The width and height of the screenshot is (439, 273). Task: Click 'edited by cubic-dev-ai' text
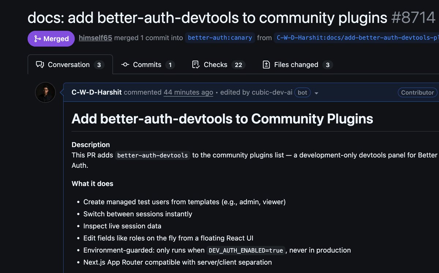point(256,92)
